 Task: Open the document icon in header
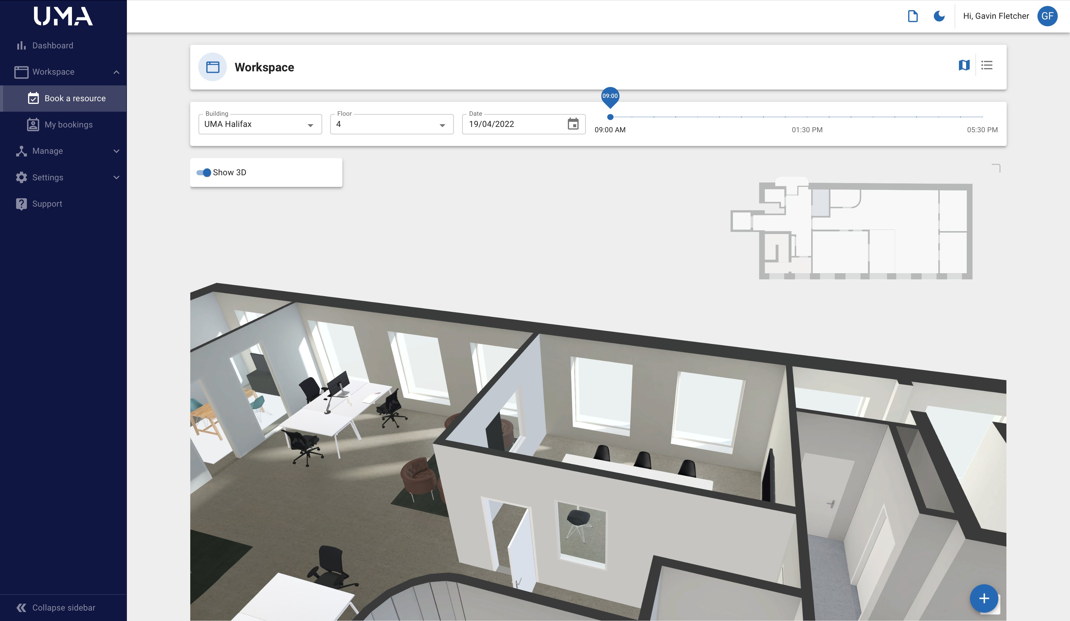(x=912, y=16)
